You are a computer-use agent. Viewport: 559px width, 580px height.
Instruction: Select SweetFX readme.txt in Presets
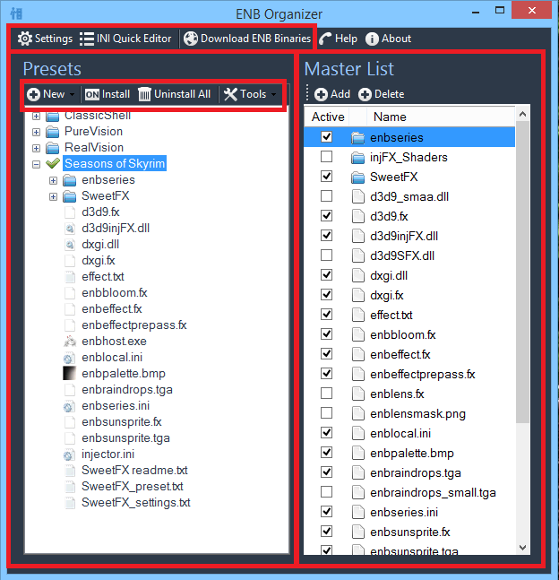pyautogui.click(x=134, y=471)
